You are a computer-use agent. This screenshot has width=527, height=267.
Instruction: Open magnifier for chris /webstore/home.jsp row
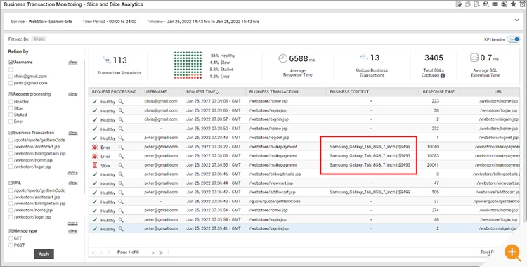(x=121, y=101)
